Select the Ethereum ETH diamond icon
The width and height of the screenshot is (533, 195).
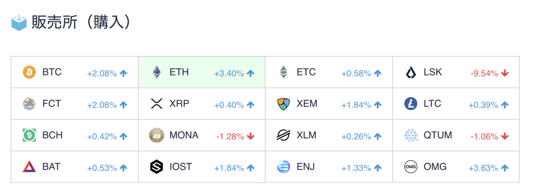point(156,72)
